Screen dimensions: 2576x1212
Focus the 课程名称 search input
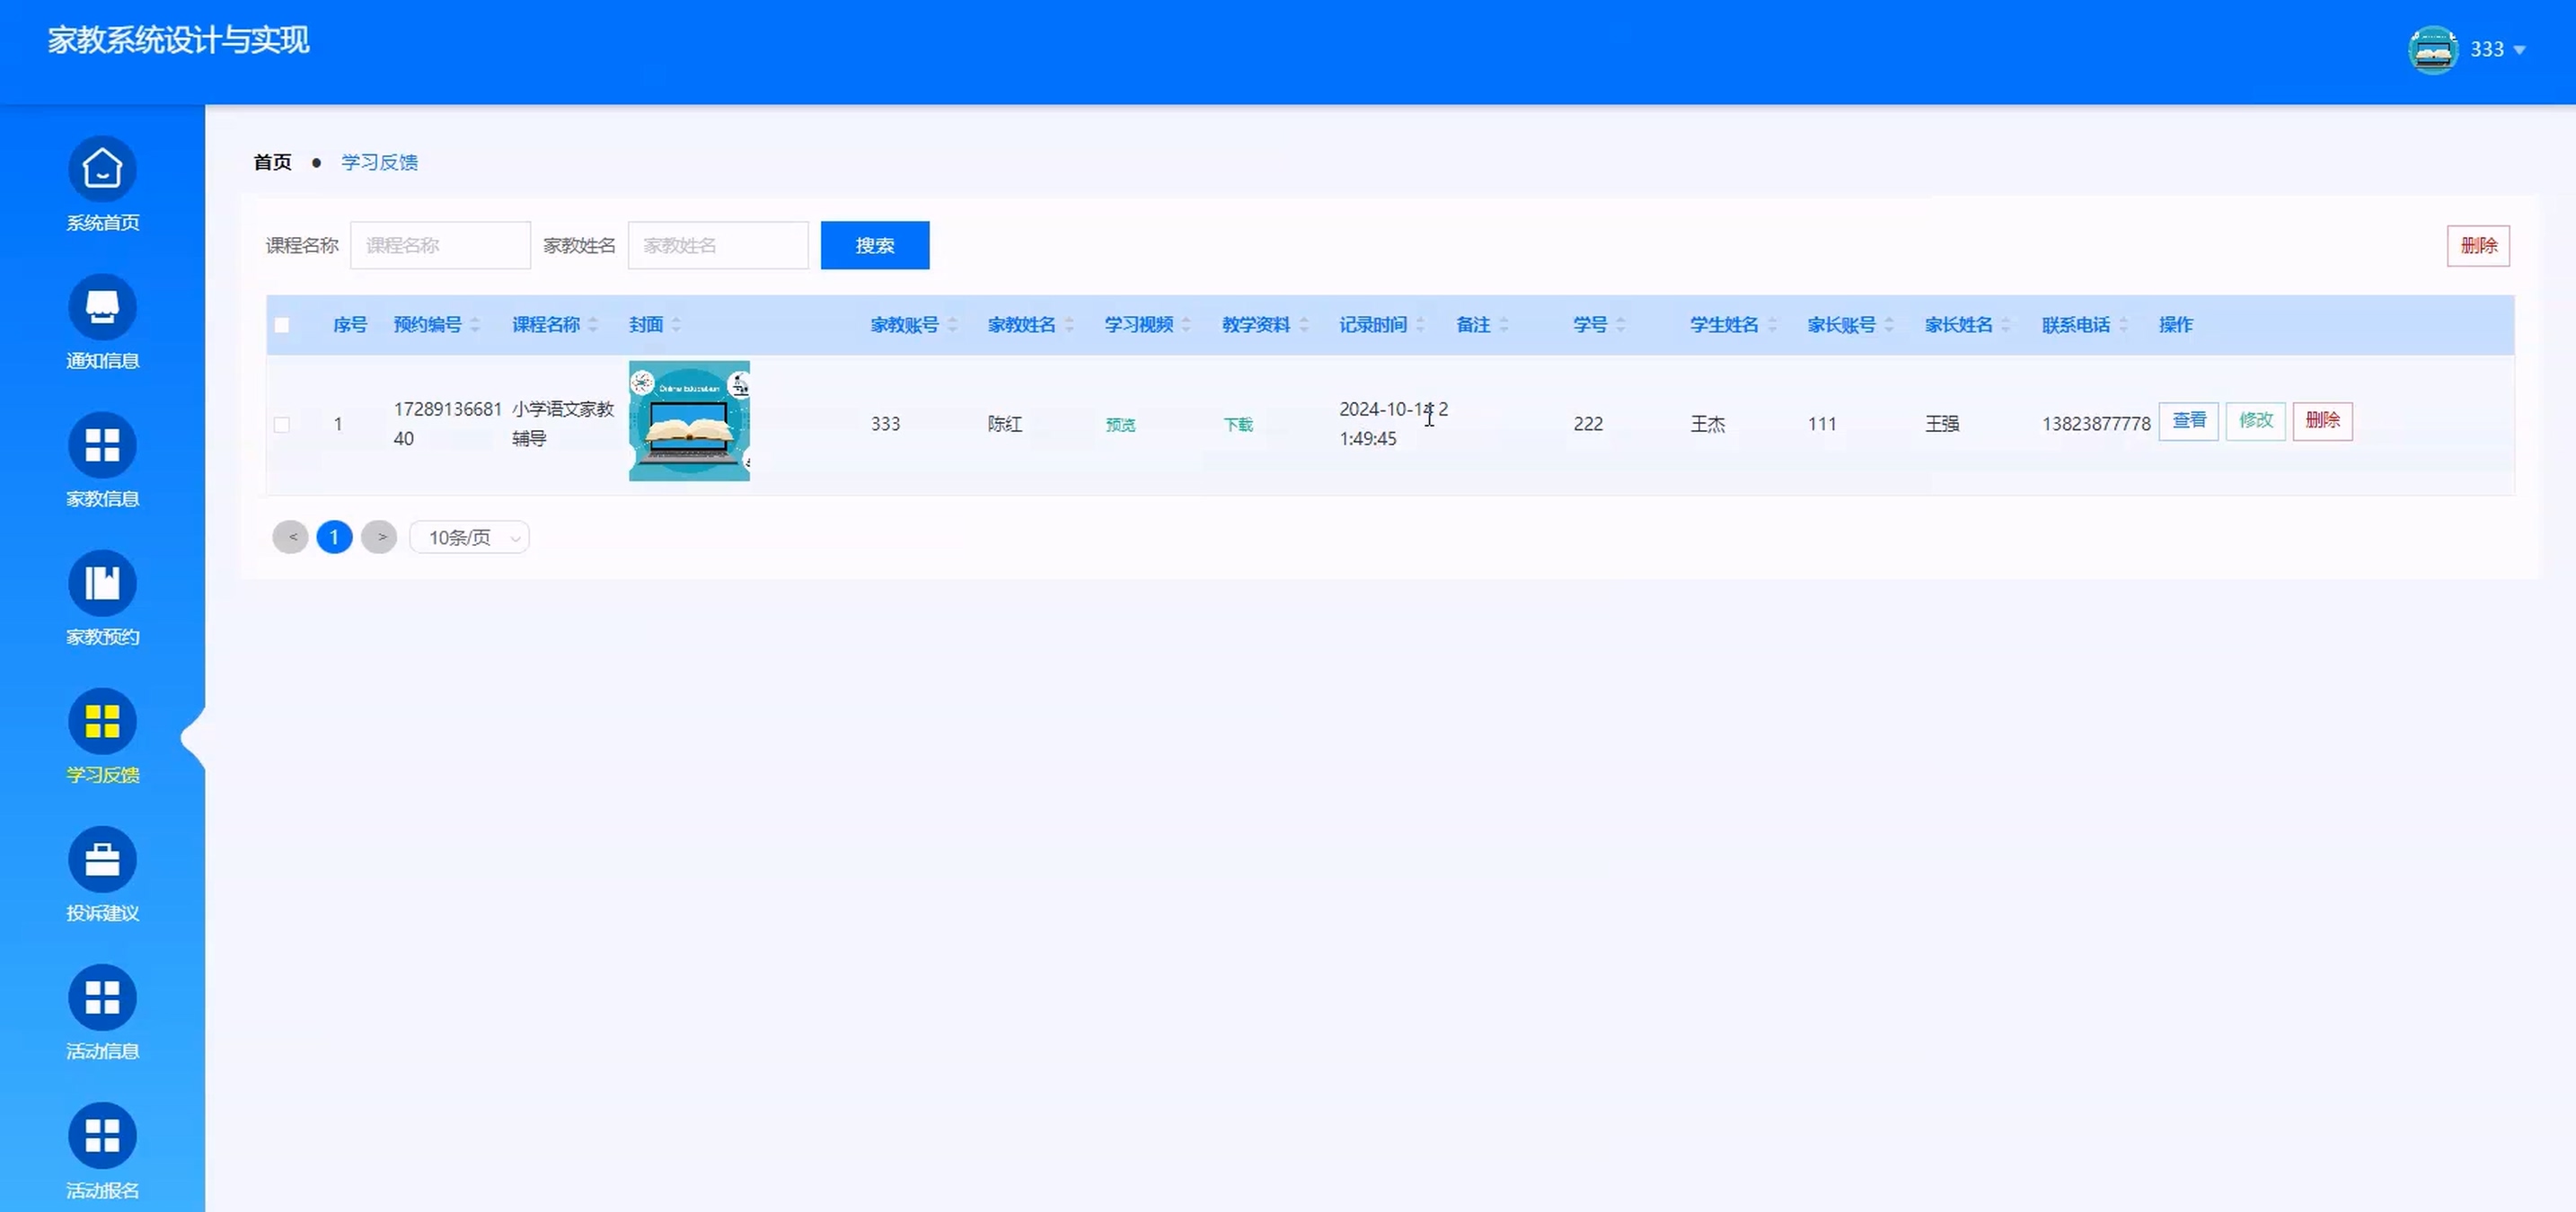coord(440,245)
